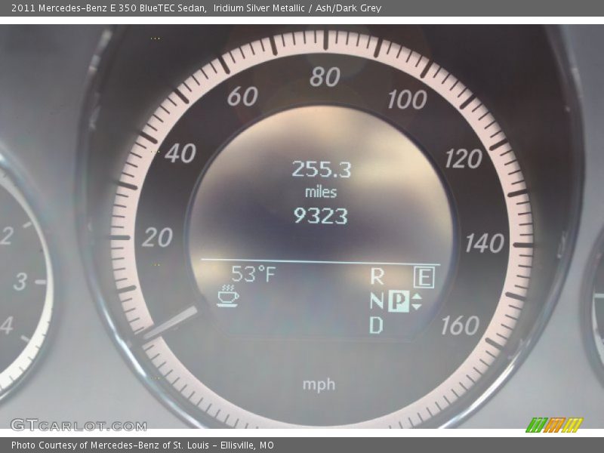
Task: Click the 20 mark on the speedometer
Action: coord(157,237)
